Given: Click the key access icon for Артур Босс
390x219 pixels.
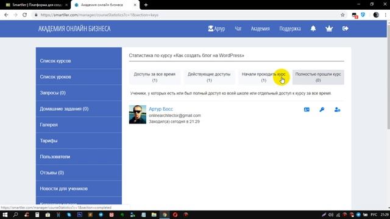Looking at the screenshot, I should coord(322,109).
